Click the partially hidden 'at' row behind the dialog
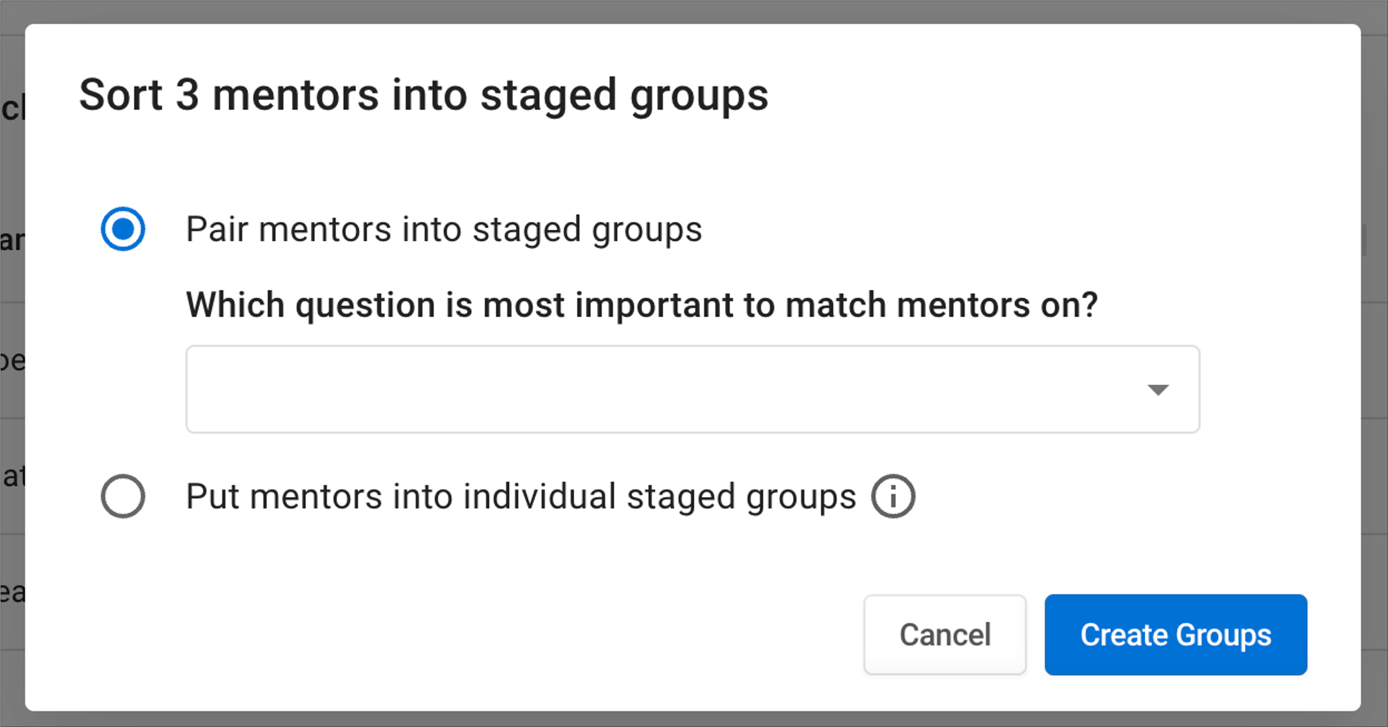Viewport: 1388px width, 727px height. [12, 476]
